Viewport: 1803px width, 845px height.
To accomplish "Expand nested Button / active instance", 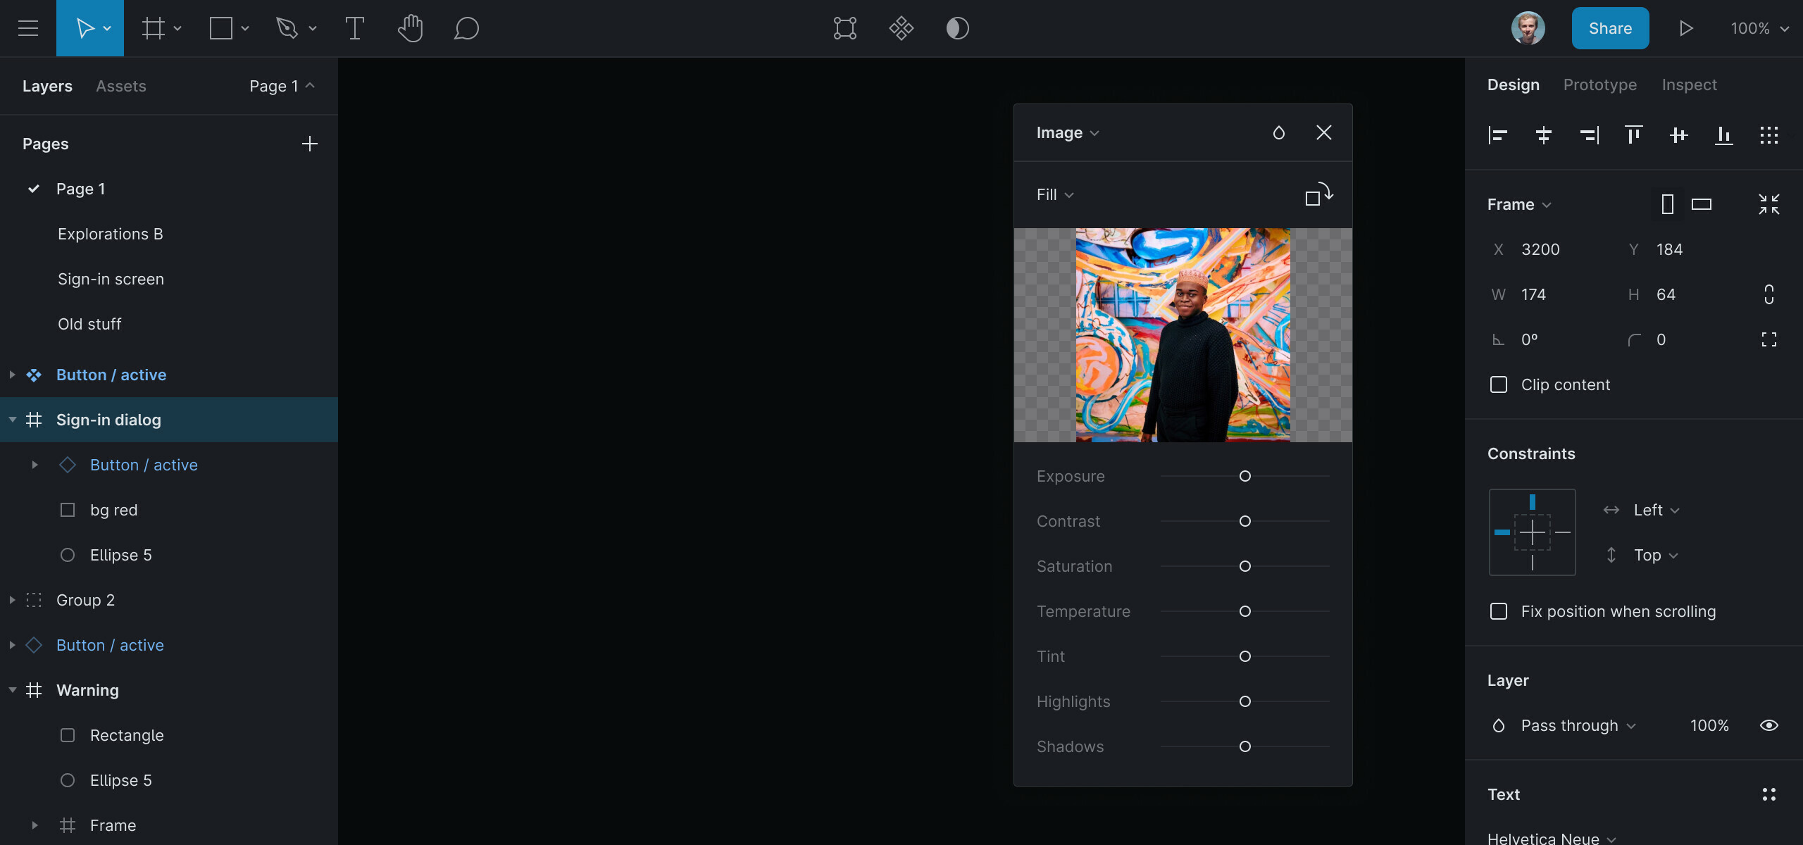I will pos(35,465).
